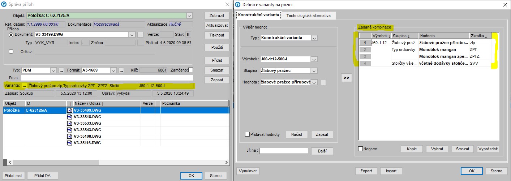Select the Odkaz radio button
Viewport: 511px width, 181px height.
coord(11,52)
